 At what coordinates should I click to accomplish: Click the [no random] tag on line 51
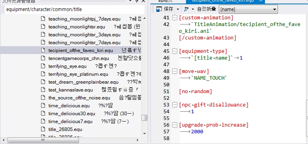tap(195, 92)
